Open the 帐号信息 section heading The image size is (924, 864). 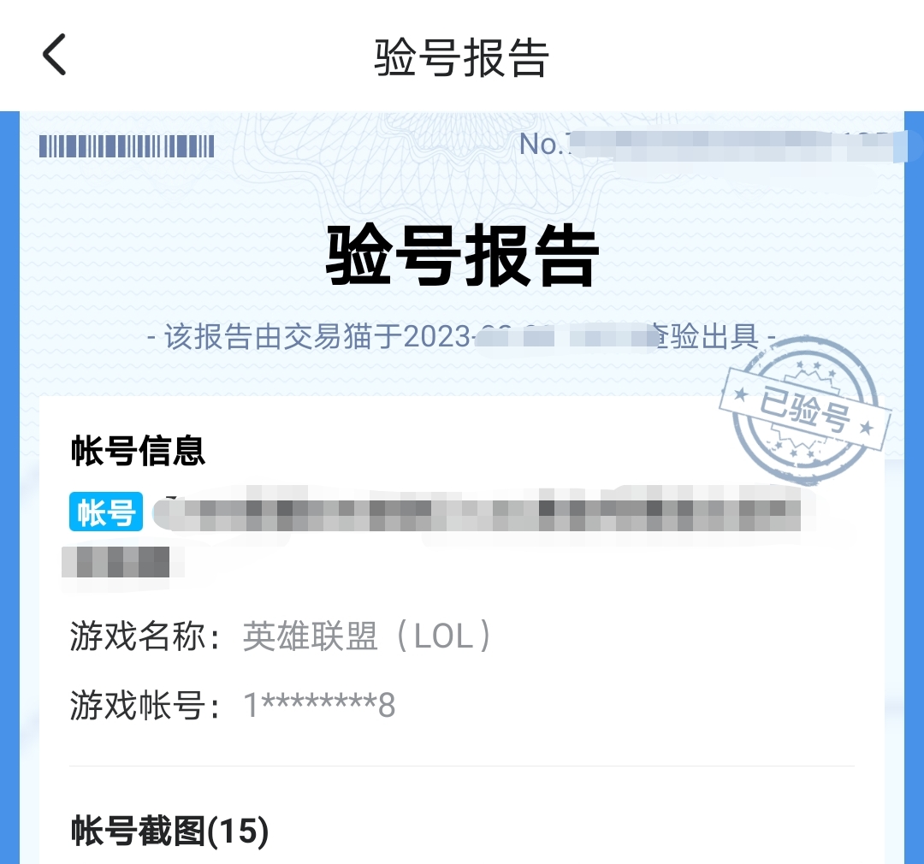(x=138, y=451)
